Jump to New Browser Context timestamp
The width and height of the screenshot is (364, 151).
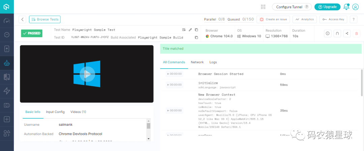tap(175, 110)
